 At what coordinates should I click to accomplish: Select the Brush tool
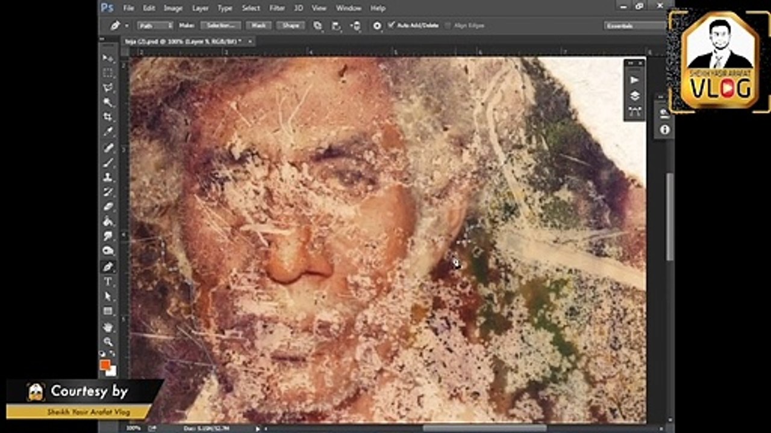click(x=108, y=162)
